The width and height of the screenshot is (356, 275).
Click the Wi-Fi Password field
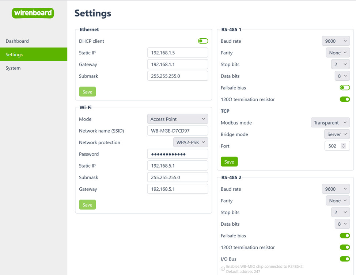[x=177, y=154]
